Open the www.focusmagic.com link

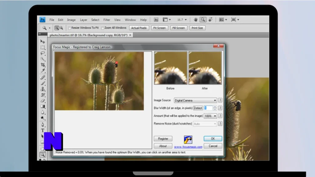[188, 147]
